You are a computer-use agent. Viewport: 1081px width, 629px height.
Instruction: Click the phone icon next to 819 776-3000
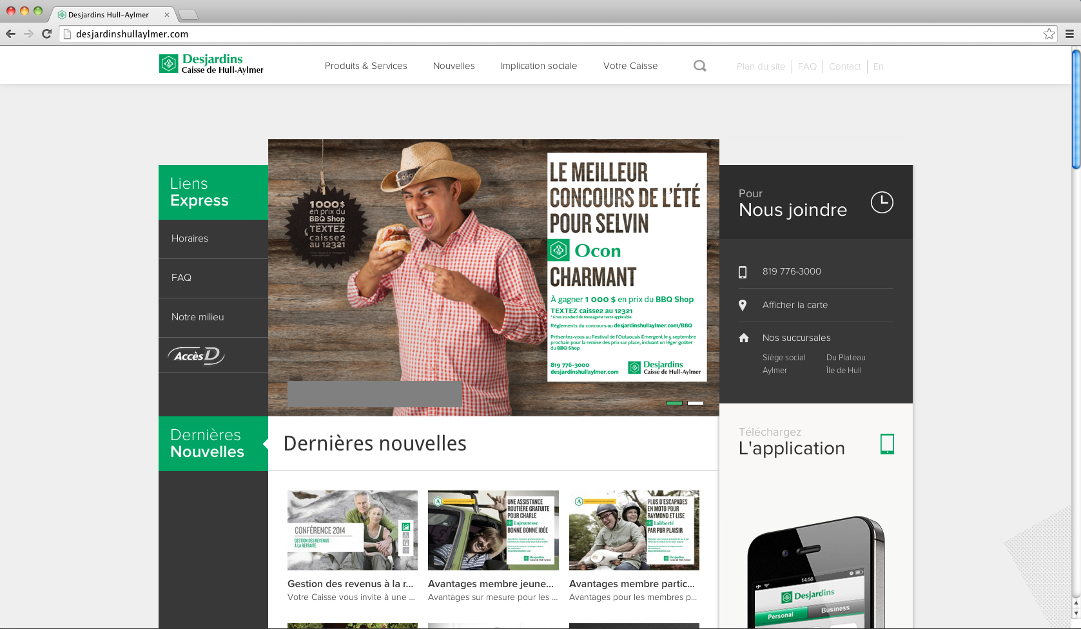tap(743, 272)
